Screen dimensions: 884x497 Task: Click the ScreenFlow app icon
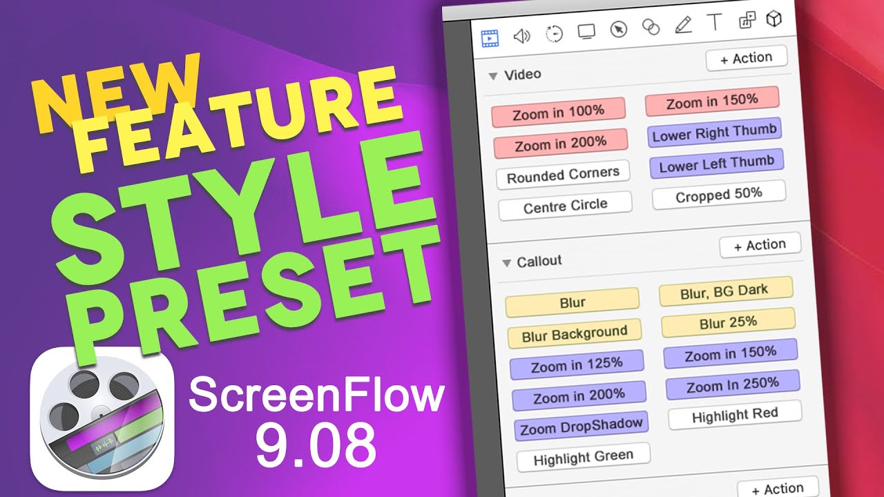coord(103,420)
